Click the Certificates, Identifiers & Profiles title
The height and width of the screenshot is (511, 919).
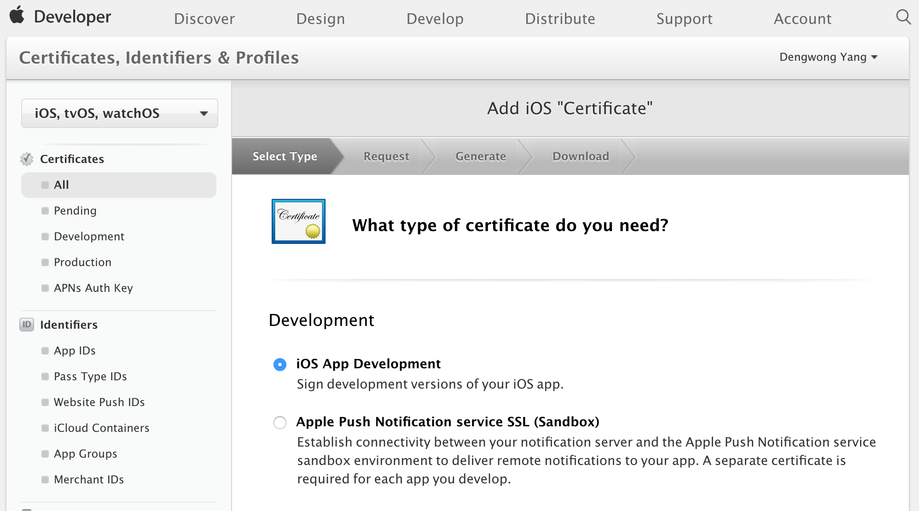pos(159,58)
